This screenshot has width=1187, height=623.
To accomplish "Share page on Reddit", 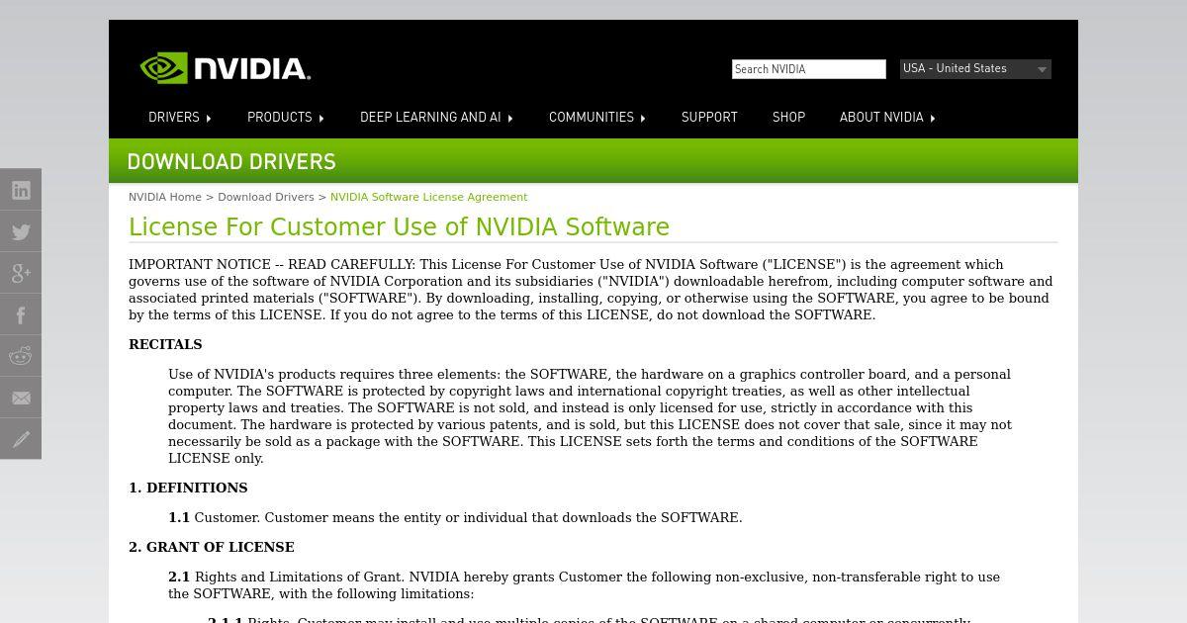I will click(21, 356).
